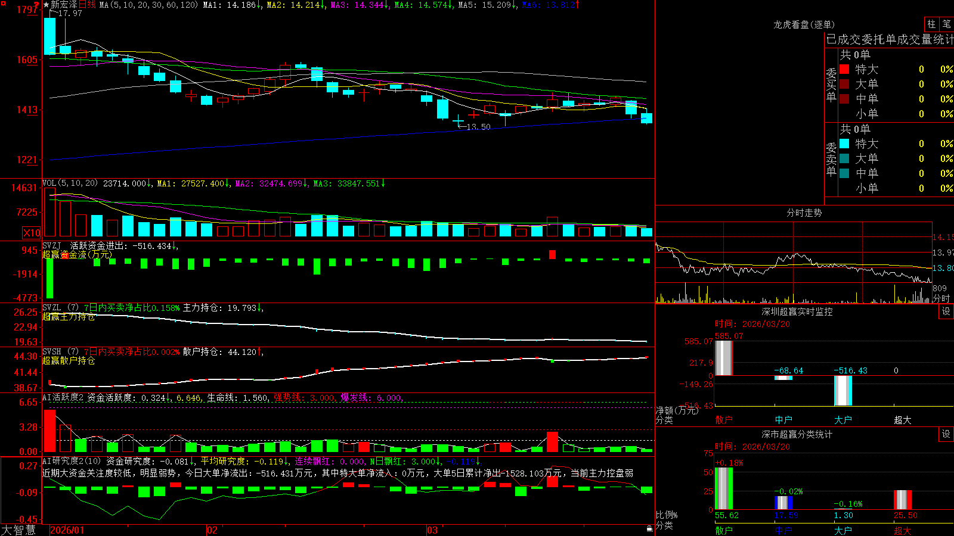Image resolution: width=954 pixels, height=536 pixels.
Task: Click the SVZJ indicator name
Action: [51, 246]
